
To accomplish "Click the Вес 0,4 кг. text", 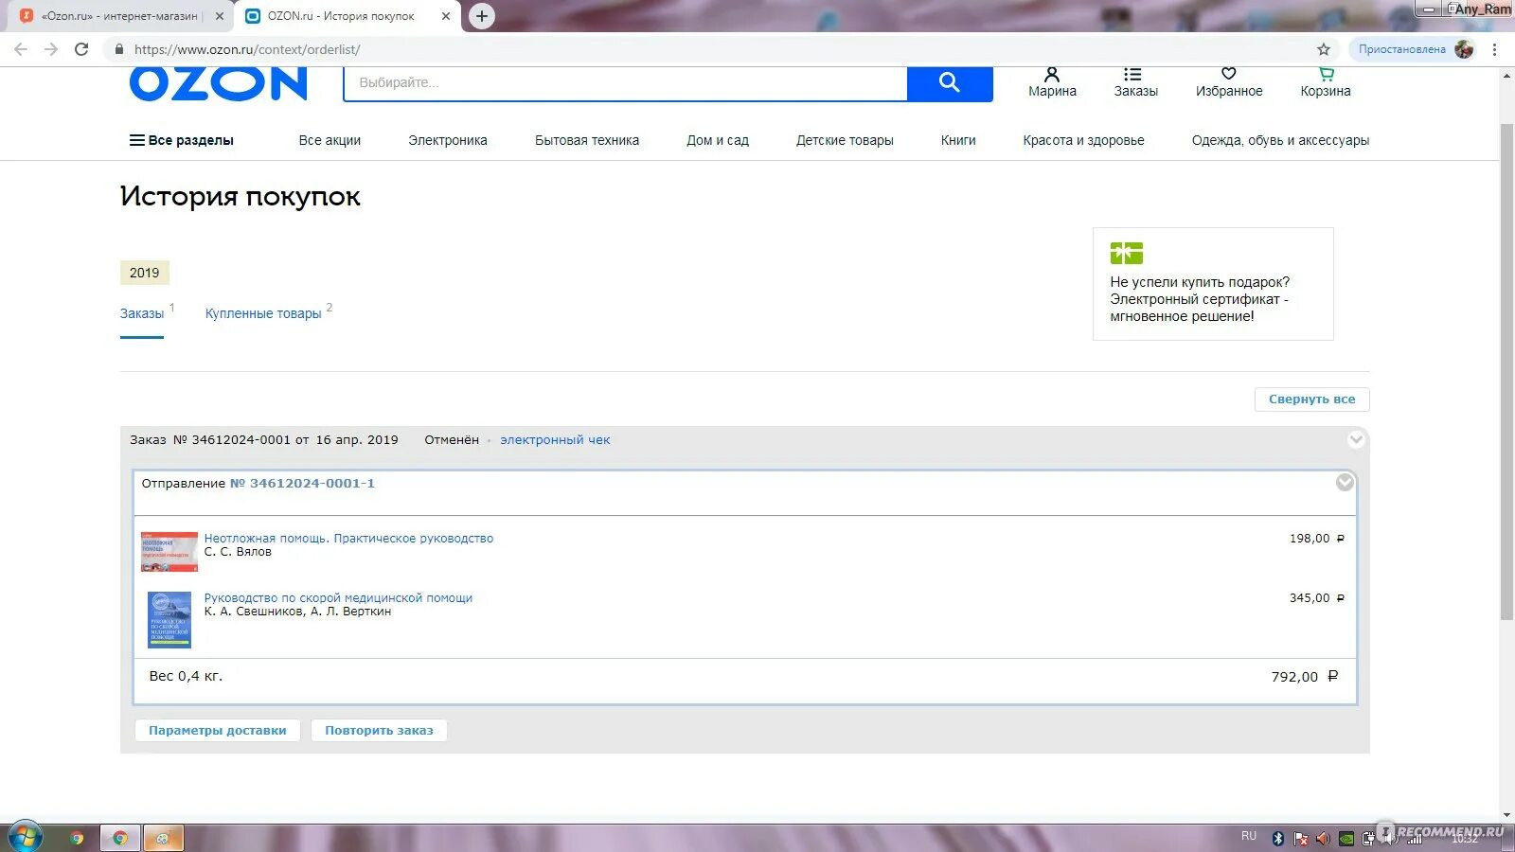I will point(186,676).
